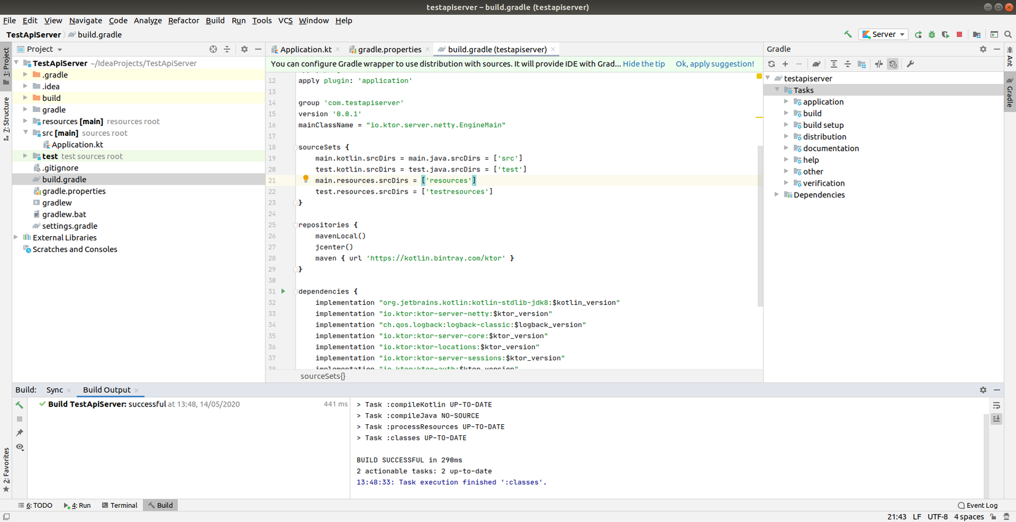1016x522 pixels.
Task: Click the Debug bug icon
Action: [932, 34]
